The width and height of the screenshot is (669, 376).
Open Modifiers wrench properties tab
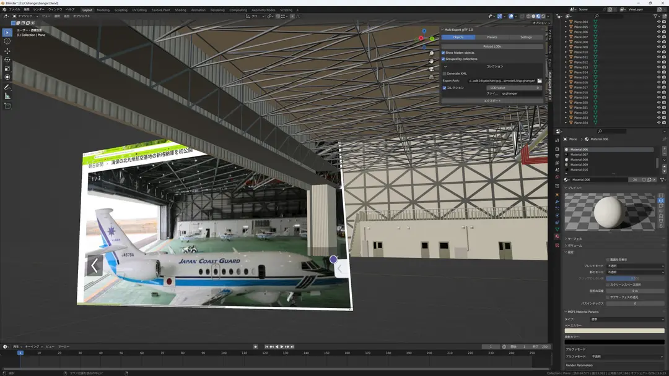point(557,202)
